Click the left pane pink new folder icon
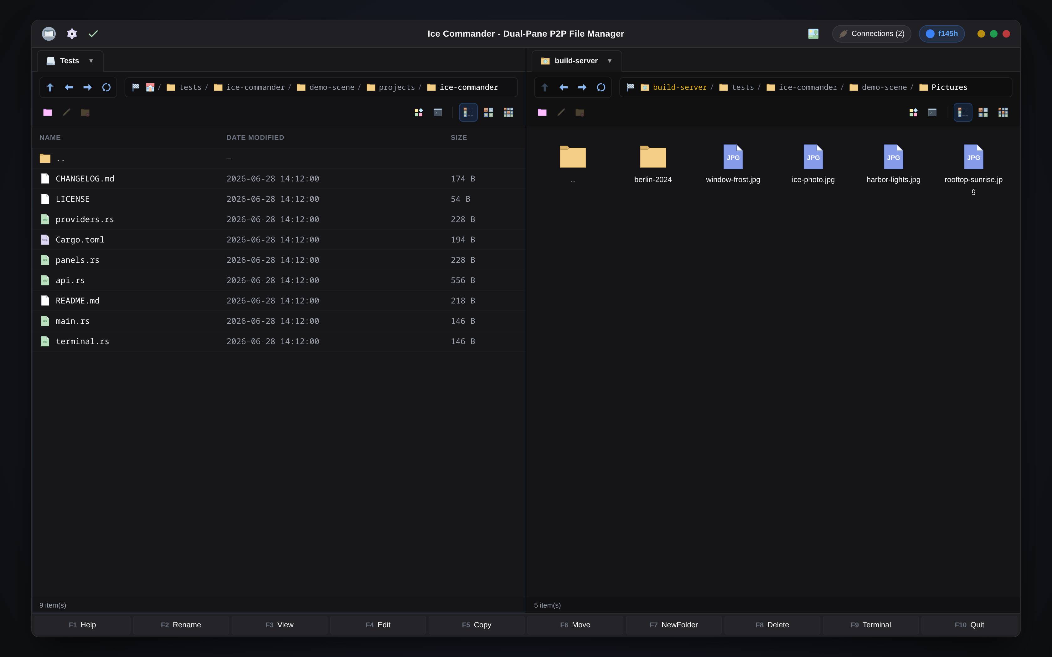This screenshot has height=657, width=1052. (47, 113)
